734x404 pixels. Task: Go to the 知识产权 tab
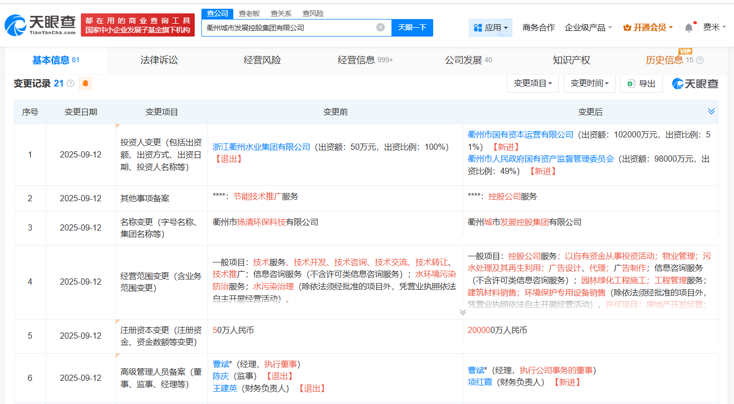(x=571, y=60)
